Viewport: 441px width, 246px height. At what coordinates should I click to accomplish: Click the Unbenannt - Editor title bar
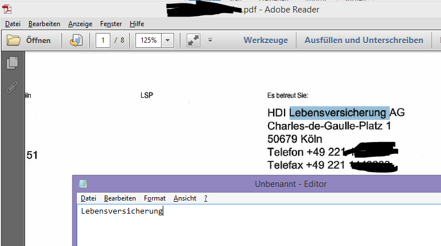click(291, 184)
